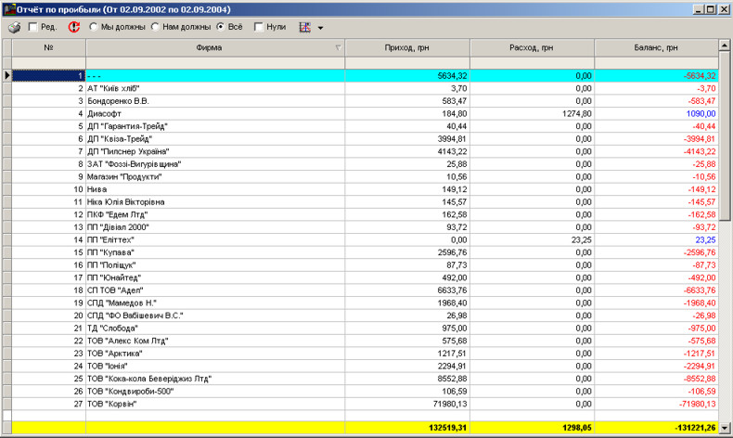Viewport: 733px width, 438px height.
Task: Enable the 'Нули' checkbox
Action: (x=260, y=27)
